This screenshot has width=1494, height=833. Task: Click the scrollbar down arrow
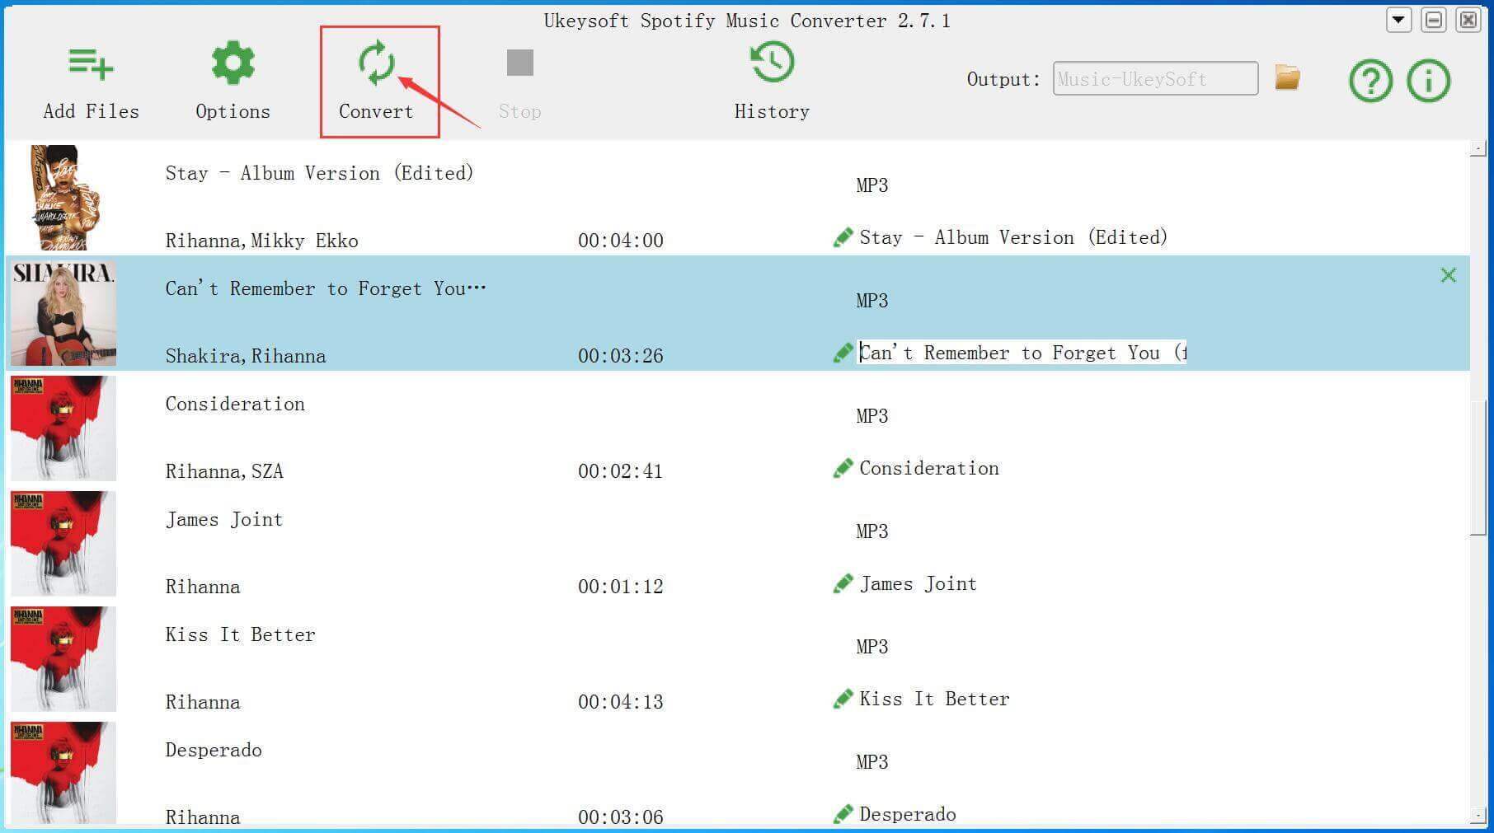pos(1478,817)
